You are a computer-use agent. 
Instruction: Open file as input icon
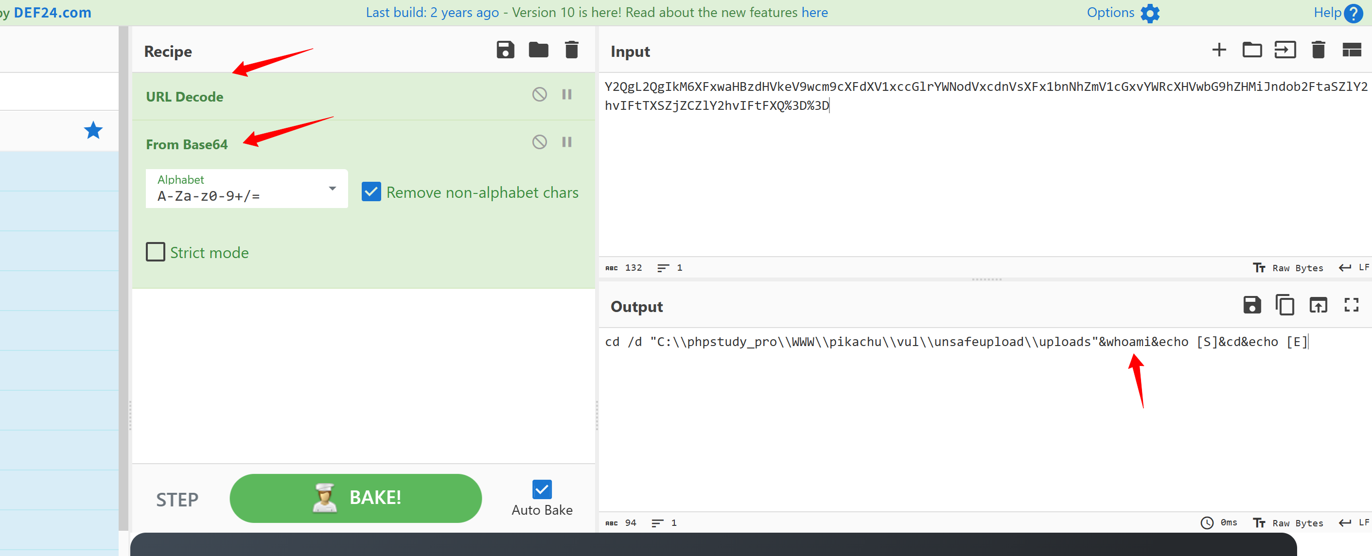[1284, 50]
